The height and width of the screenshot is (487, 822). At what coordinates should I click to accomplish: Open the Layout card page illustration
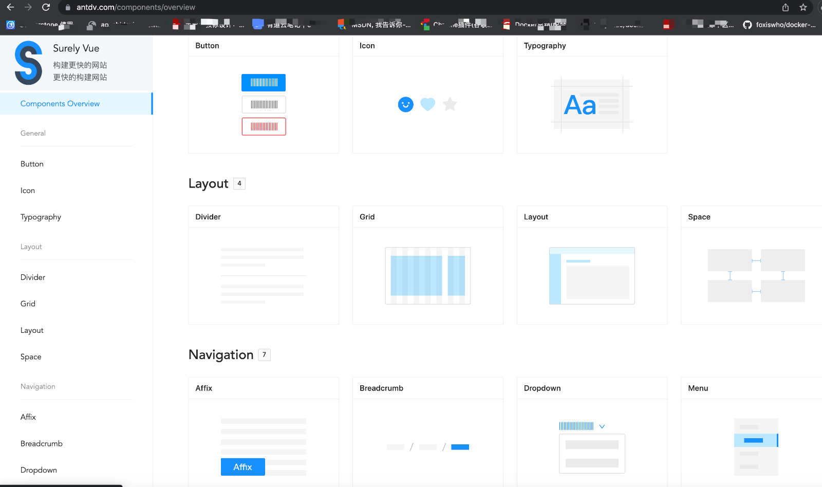pyautogui.click(x=592, y=276)
